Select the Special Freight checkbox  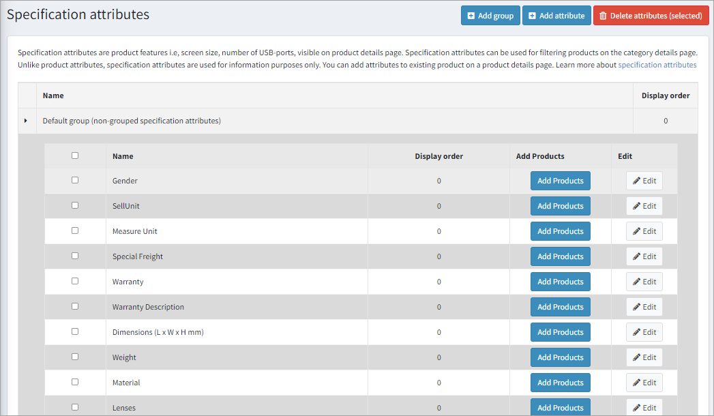(x=75, y=256)
